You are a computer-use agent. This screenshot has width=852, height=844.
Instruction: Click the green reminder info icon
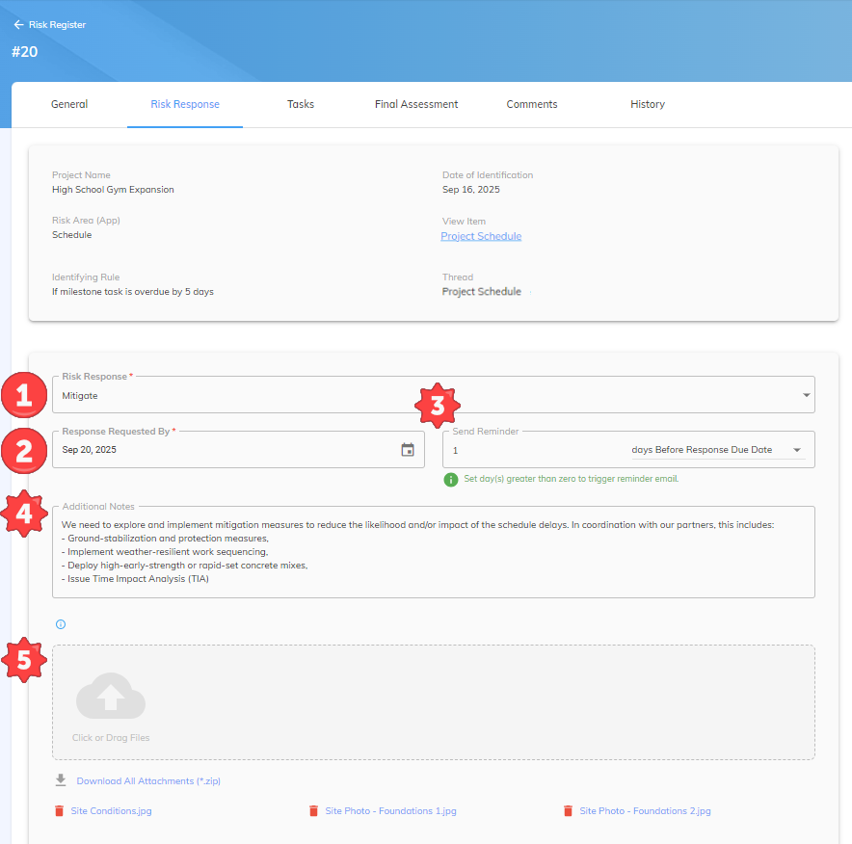[451, 480]
